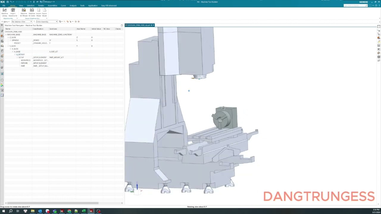
Task: Switch to the Render ribbon tab
Action: point(41,6)
